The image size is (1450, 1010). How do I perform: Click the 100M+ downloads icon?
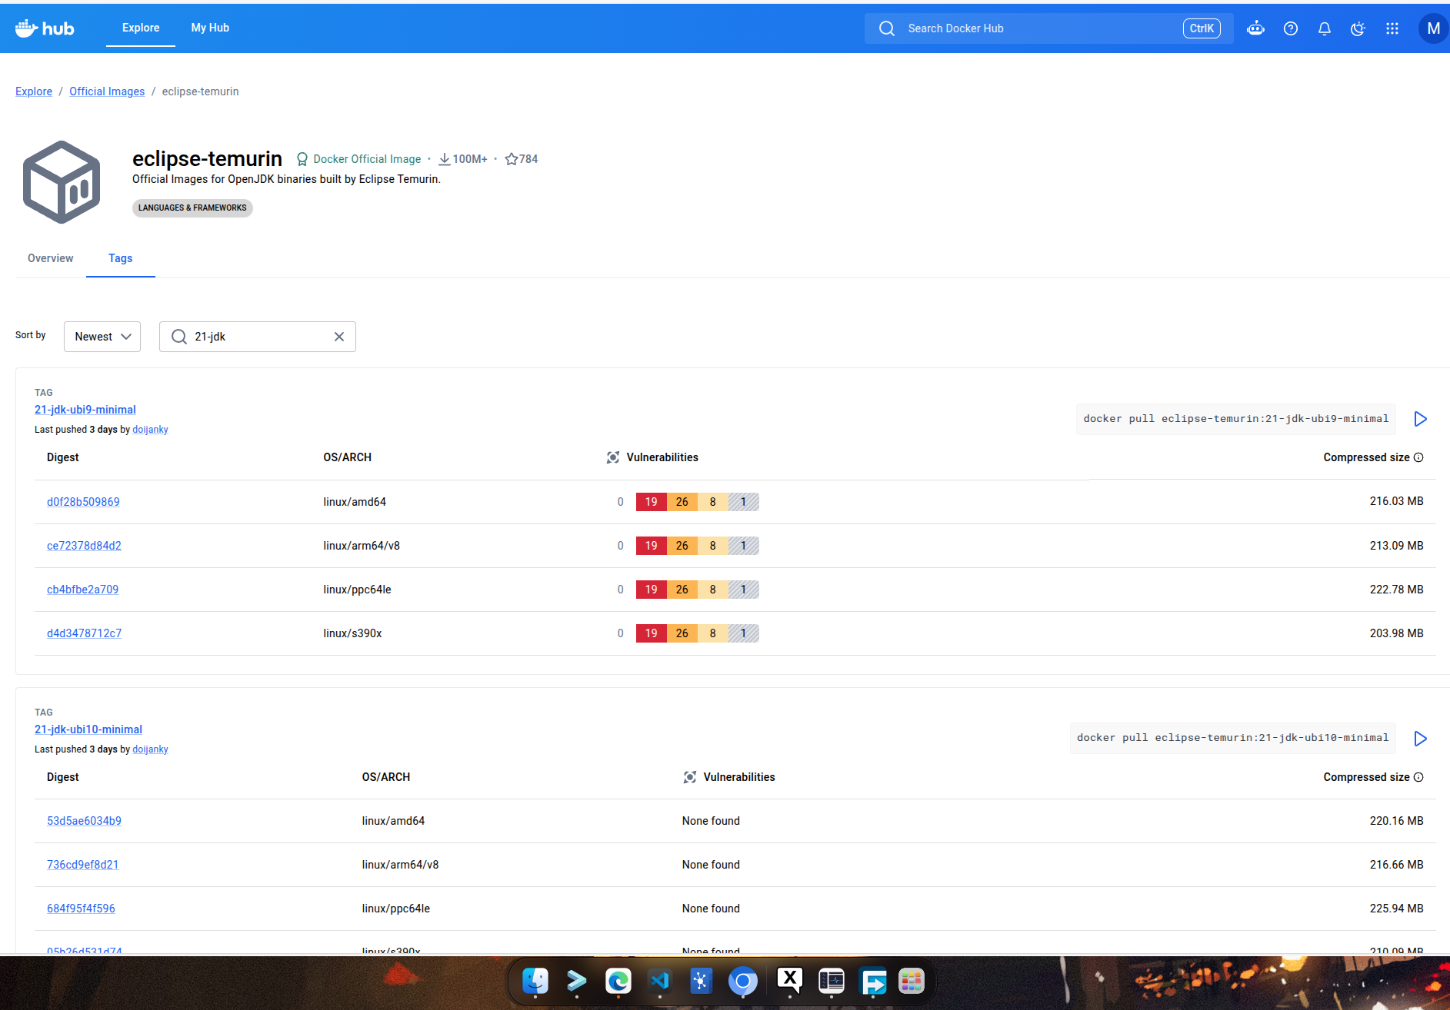(445, 159)
